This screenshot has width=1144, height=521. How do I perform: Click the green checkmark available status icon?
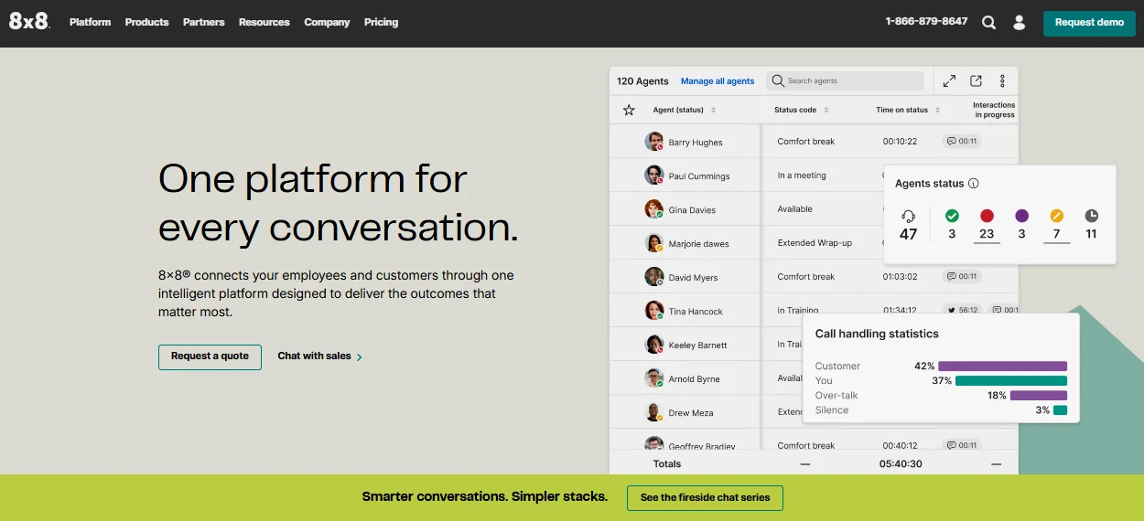point(952,216)
